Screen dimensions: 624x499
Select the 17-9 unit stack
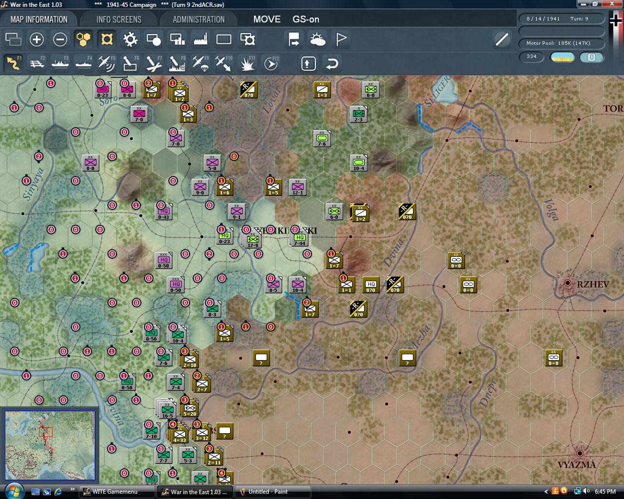[253, 239]
